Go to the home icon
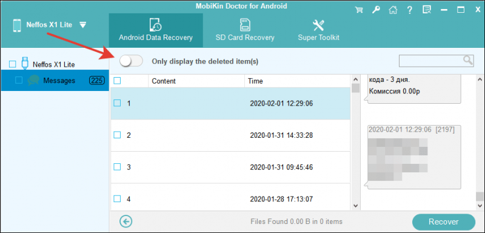The height and width of the screenshot is (233, 485). coord(393,10)
